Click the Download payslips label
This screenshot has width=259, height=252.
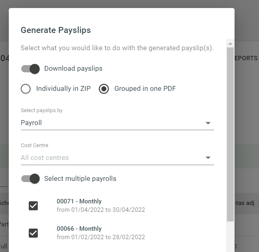click(x=73, y=69)
